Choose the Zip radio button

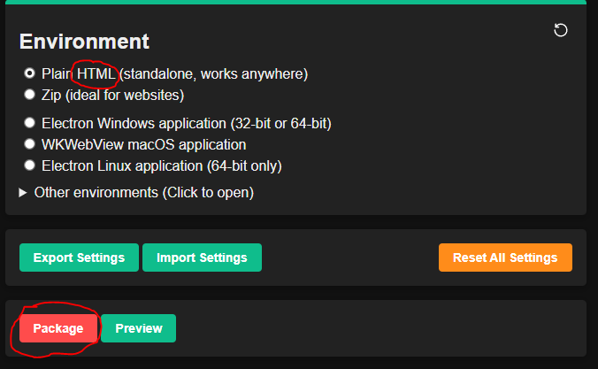click(x=29, y=95)
